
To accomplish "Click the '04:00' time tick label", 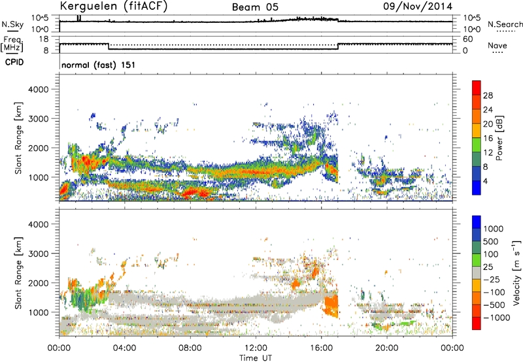I will click(124, 348).
